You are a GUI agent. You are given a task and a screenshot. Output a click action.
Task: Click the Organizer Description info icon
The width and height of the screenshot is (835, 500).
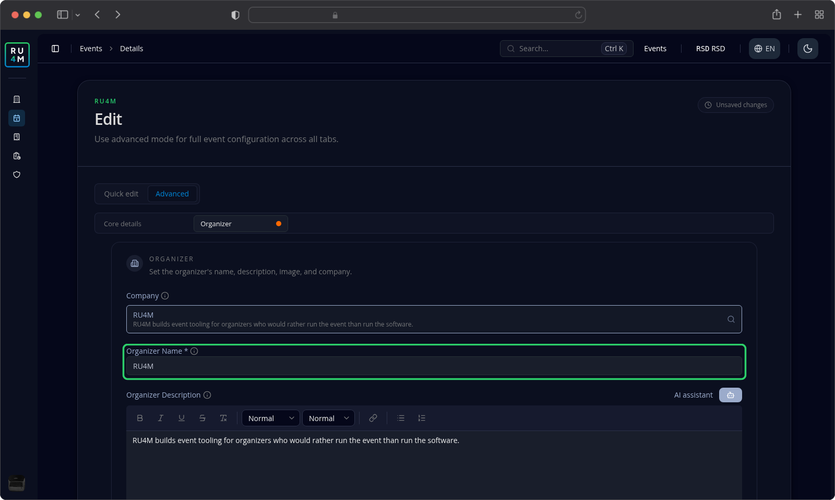click(207, 395)
